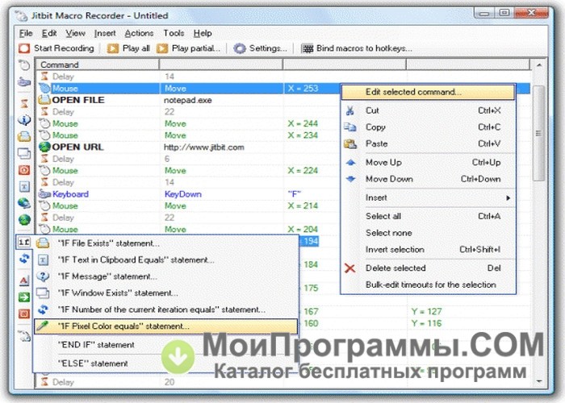The image size is (565, 403).
Task: Choose Move Down in the context menu
Action: pos(428,179)
